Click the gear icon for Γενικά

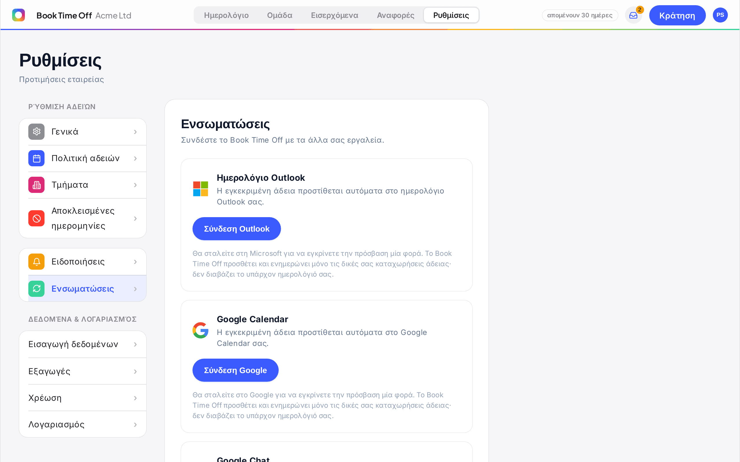pyautogui.click(x=36, y=132)
